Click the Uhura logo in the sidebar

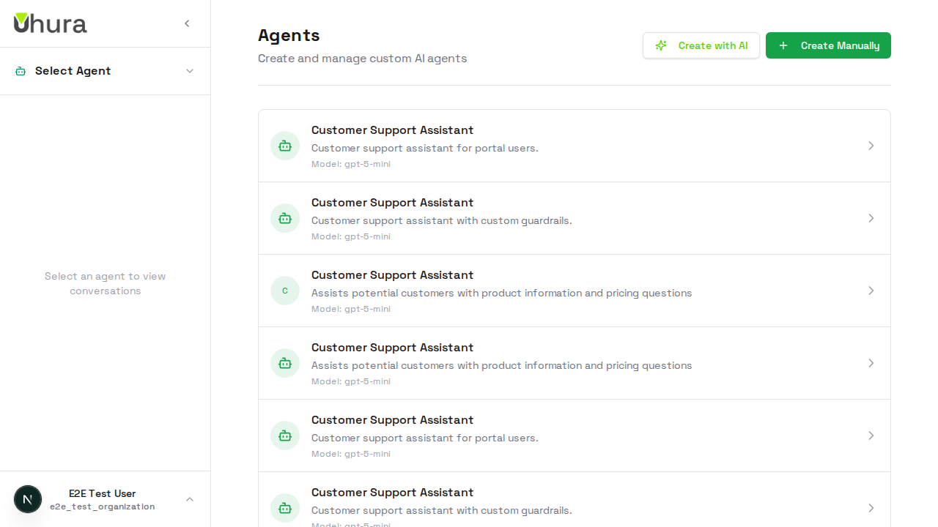(x=50, y=23)
